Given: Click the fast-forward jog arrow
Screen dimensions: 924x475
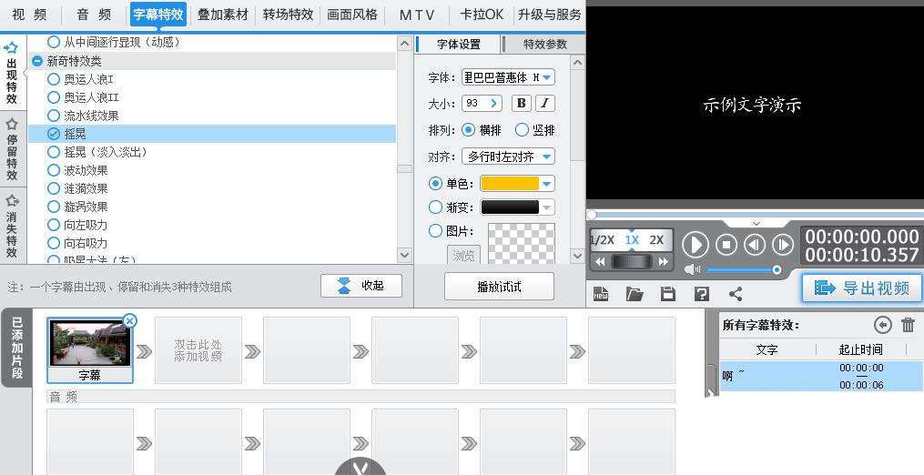Looking at the screenshot, I should 664,262.
